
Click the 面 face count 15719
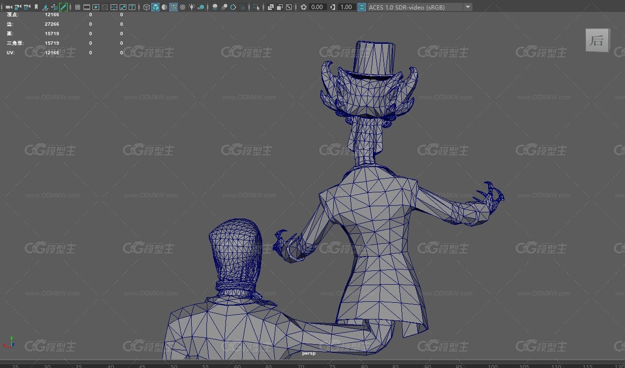pos(52,33)
